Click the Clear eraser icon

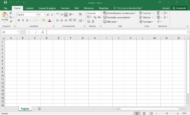pyautogui.click(x=158, y=22)
